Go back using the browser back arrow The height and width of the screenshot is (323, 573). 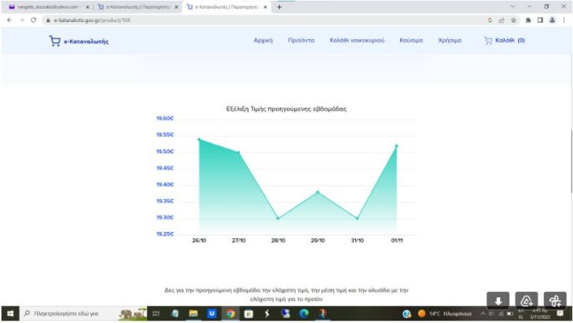pos(9,20)
